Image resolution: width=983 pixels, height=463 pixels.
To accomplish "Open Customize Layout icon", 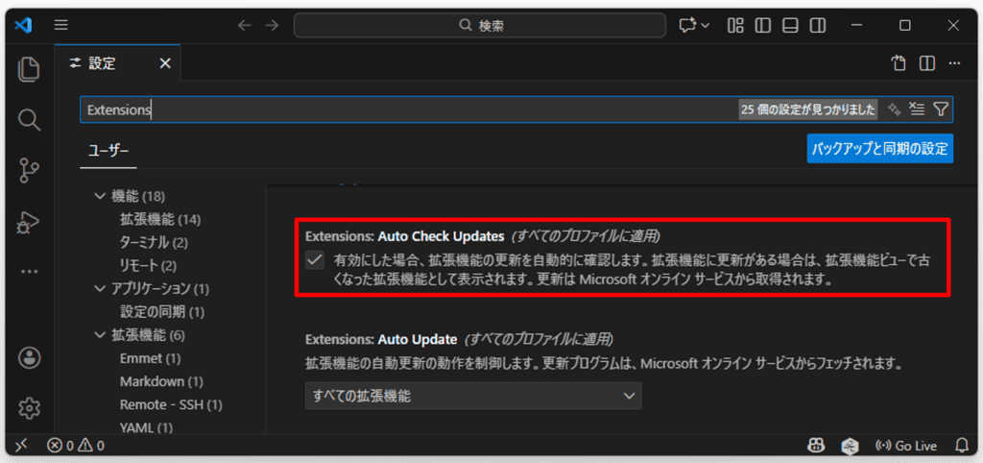I will [x=735, y=25].
